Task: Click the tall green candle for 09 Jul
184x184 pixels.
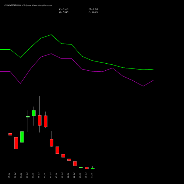Action: click(x=22, y=137)
